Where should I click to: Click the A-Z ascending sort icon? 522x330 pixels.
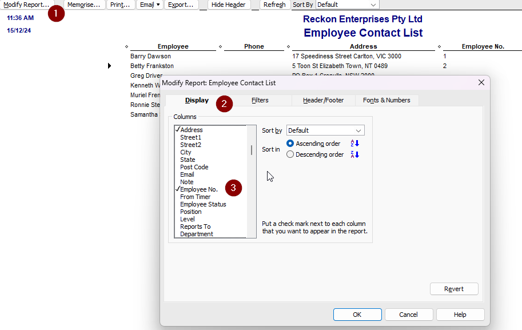[354, 144]
